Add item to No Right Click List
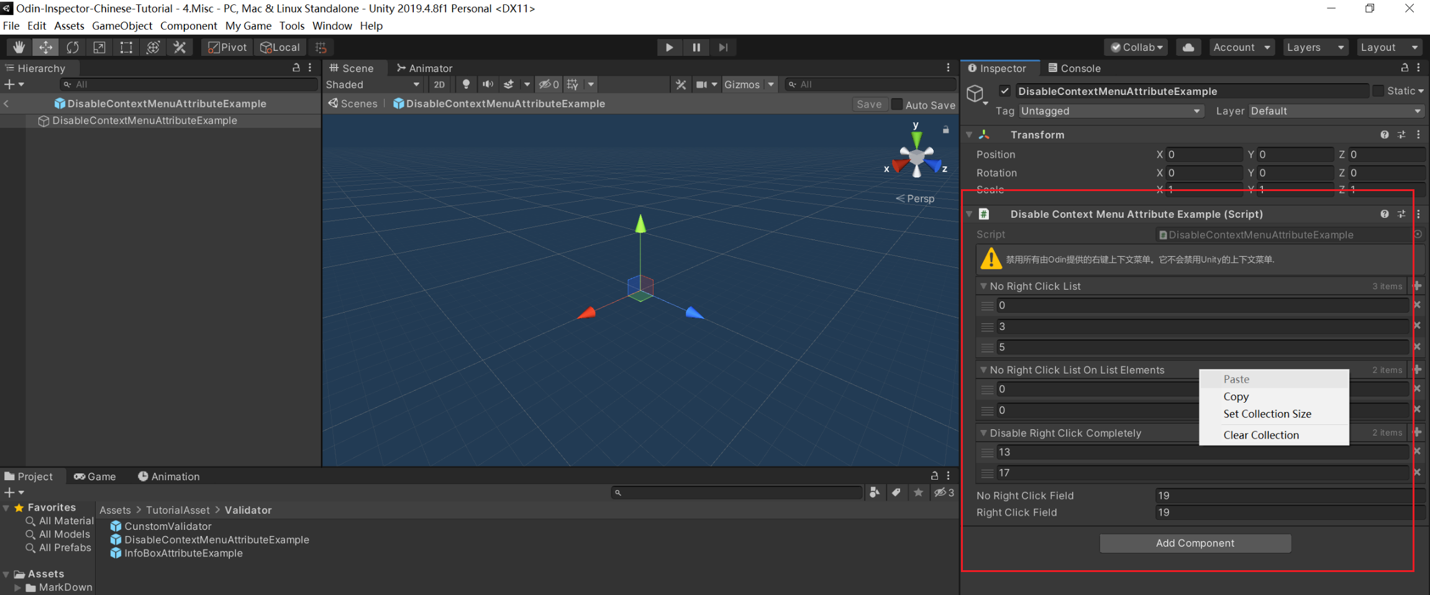The width and height of the screenshot is (1430, 595). point(1417,286)
